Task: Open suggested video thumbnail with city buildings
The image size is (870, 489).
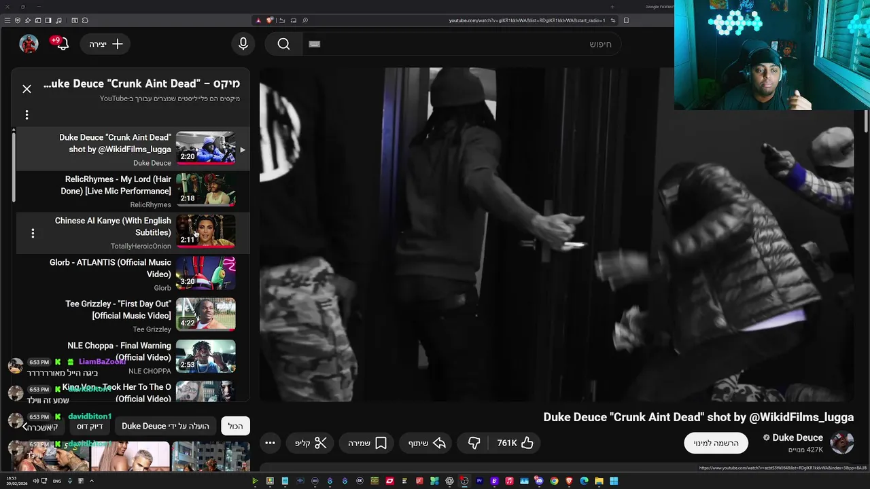Action: (x=211, y=456)
